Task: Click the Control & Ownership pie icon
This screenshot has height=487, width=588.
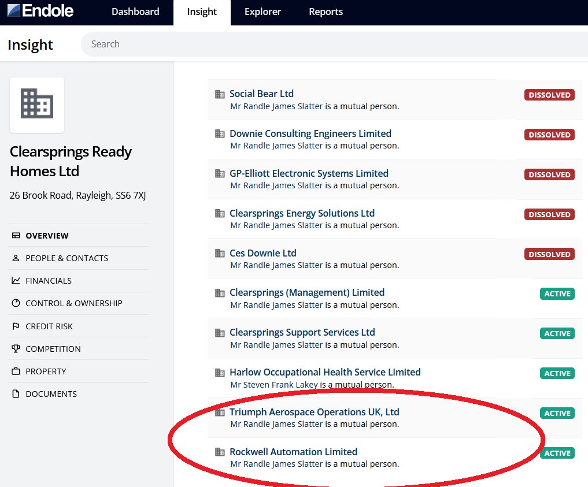Action: (16, 303)
